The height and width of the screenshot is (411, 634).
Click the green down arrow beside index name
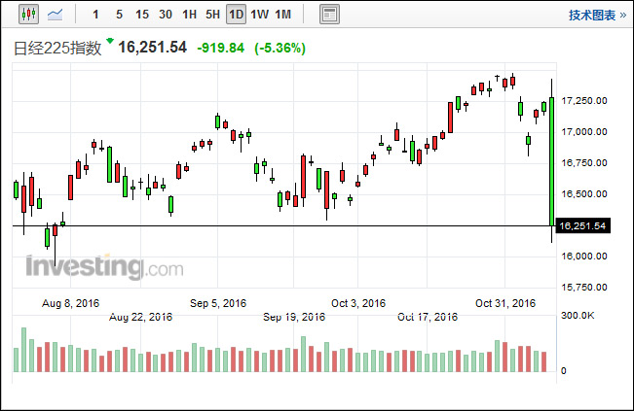(x=110, y=42)
